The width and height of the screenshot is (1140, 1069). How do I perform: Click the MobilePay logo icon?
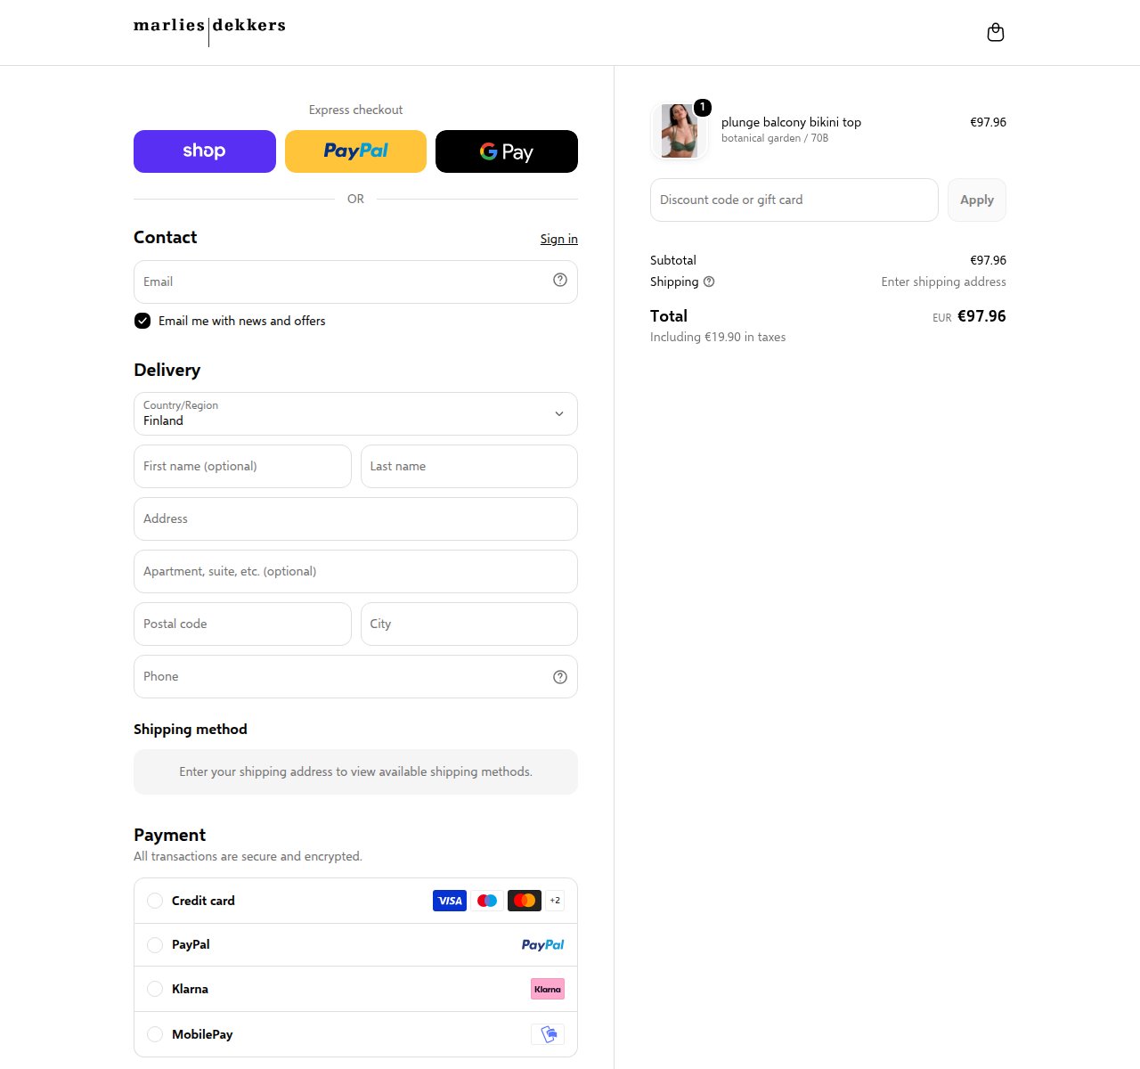tap(548, 1034)
